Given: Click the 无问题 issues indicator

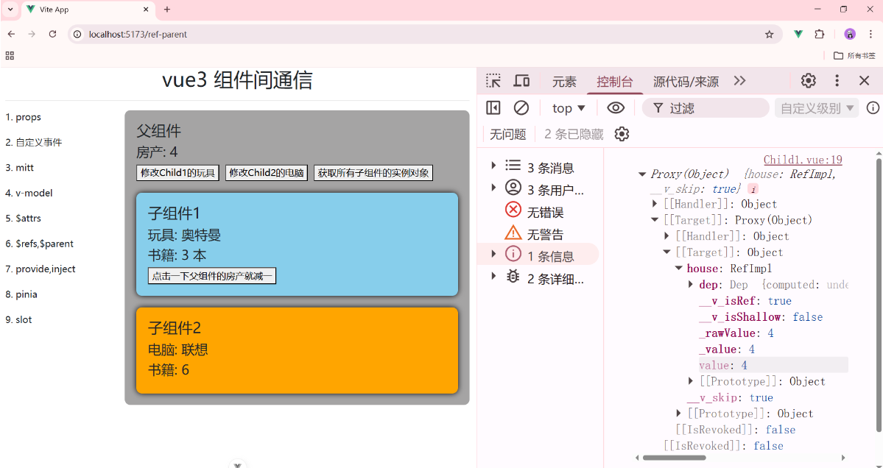Looking at the screenshot, I should [x=508, y=135].
